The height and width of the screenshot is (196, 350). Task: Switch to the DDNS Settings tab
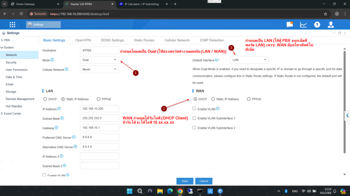[112, 40]
